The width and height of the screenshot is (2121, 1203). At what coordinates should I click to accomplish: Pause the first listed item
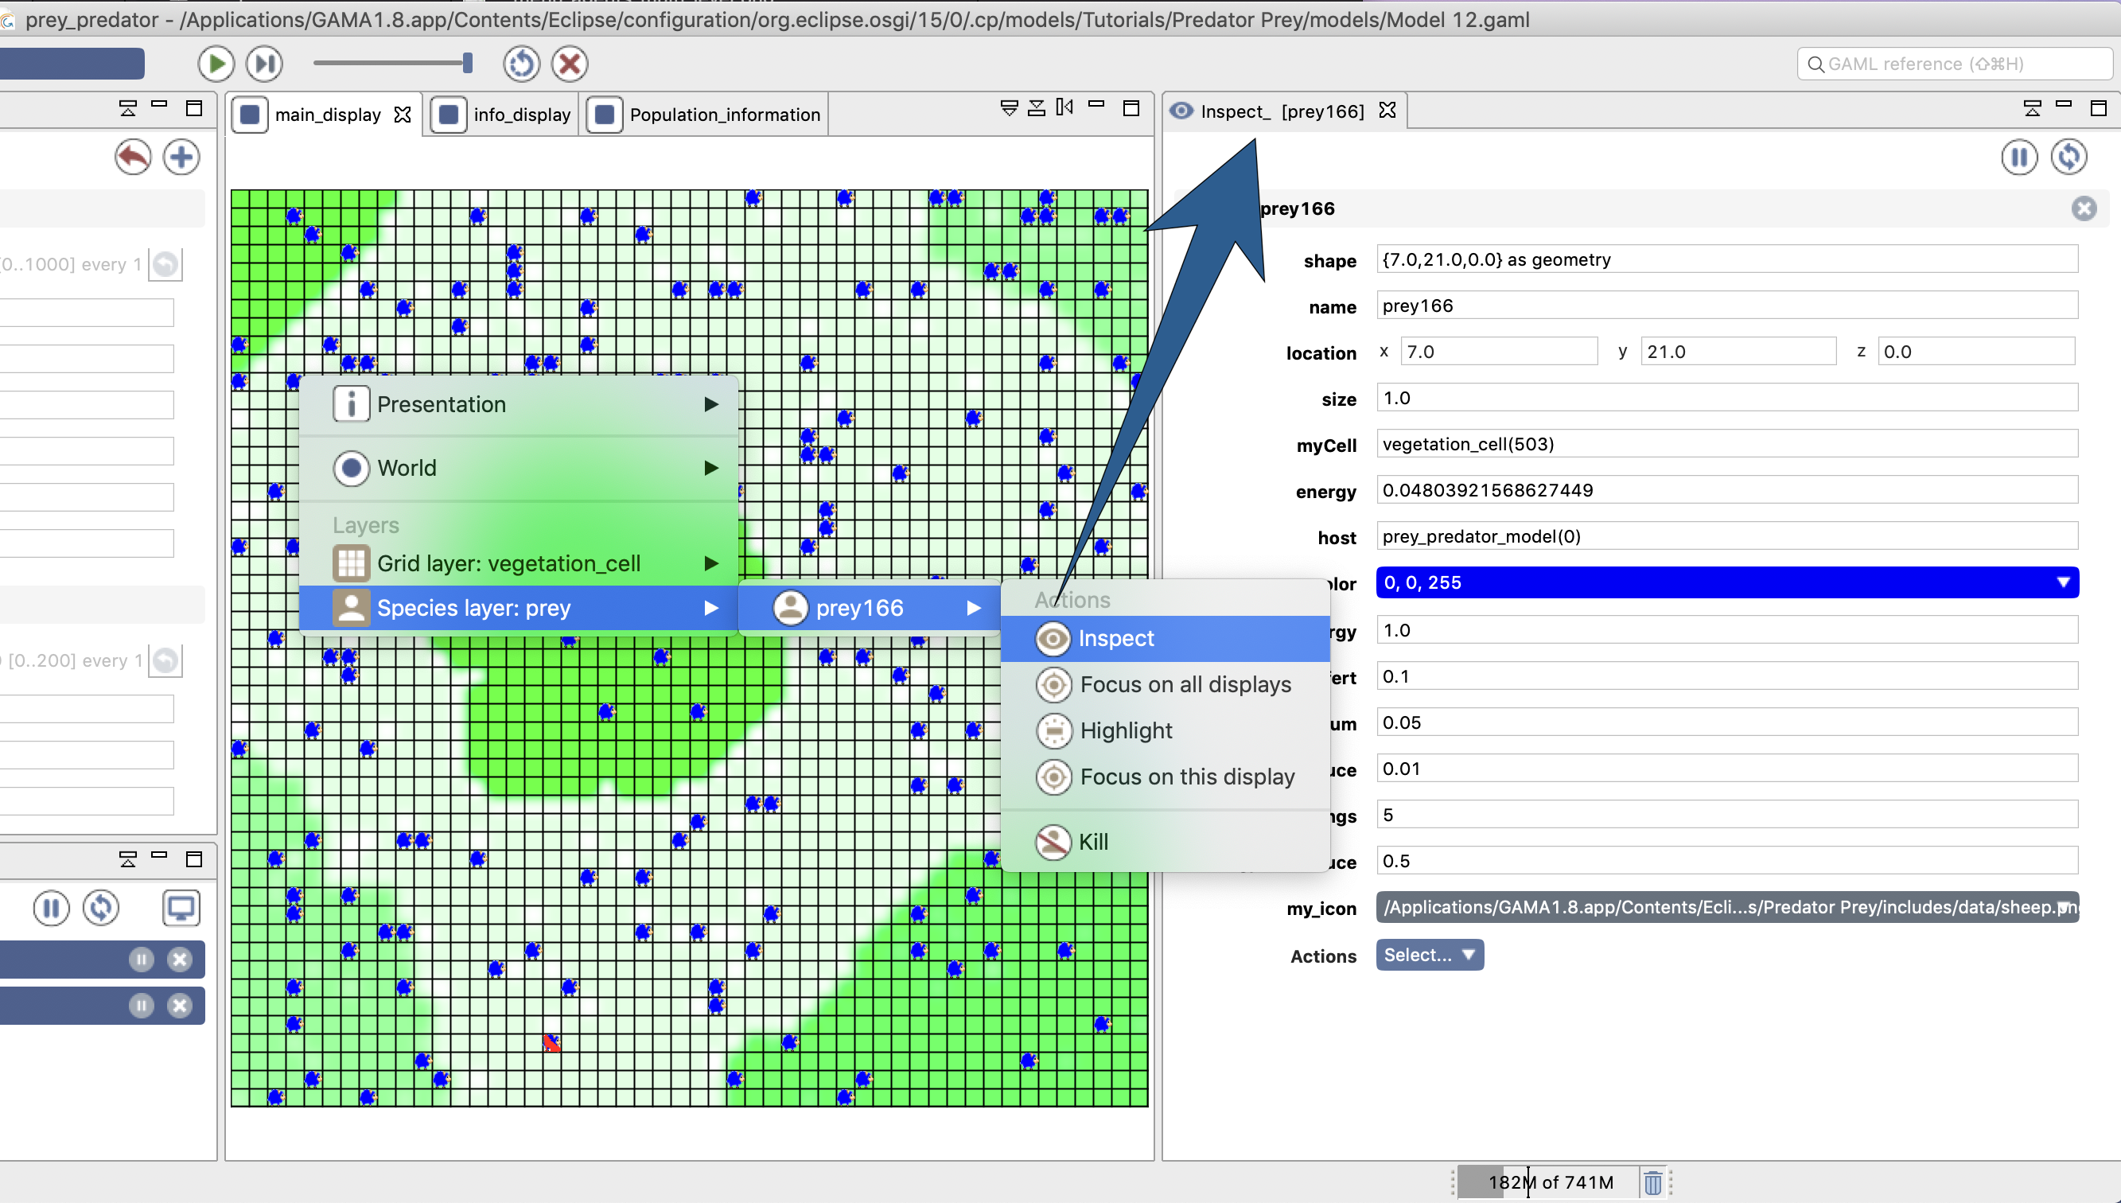[x=142, y=960]
